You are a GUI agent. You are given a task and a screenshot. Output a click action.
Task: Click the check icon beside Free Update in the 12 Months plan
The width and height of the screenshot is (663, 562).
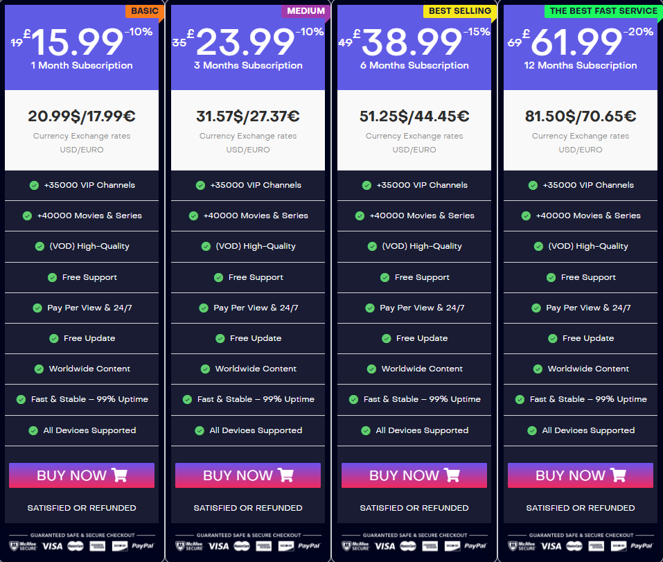point(553,338)
